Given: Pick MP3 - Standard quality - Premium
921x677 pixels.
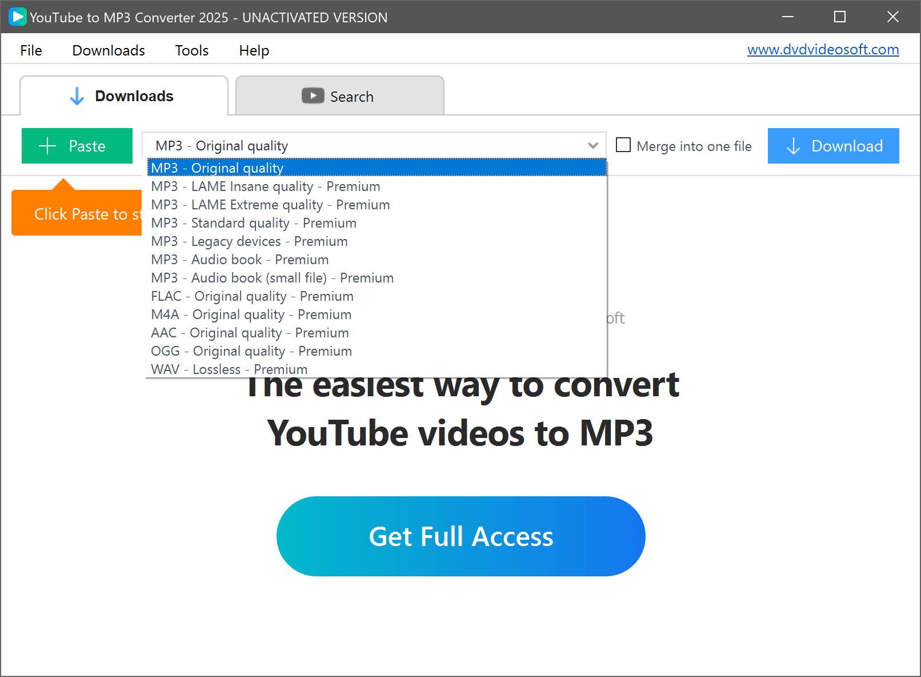Looking at the screenshot, I should click(x=377, y=223).
